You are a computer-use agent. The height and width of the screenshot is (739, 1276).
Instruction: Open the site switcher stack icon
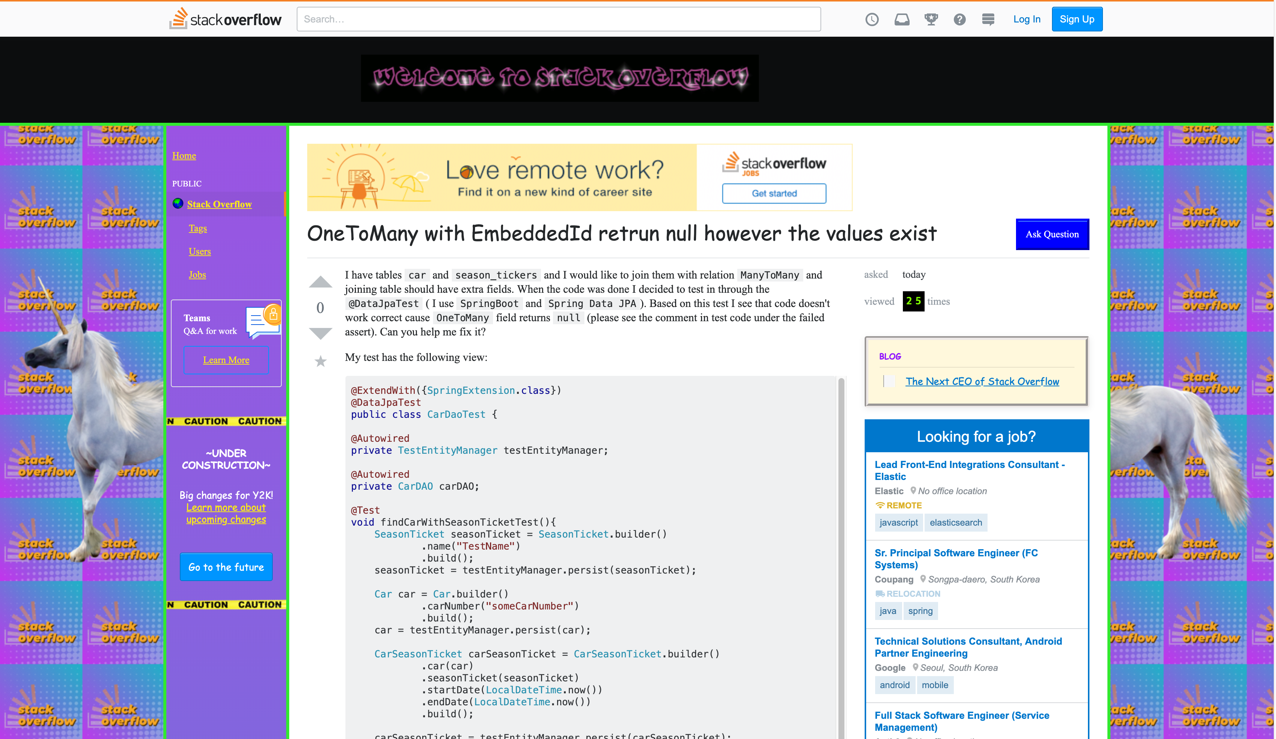[x=988, y=19]
